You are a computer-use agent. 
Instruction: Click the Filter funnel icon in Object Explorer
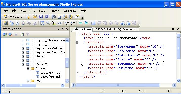click(x=28, y=34)
